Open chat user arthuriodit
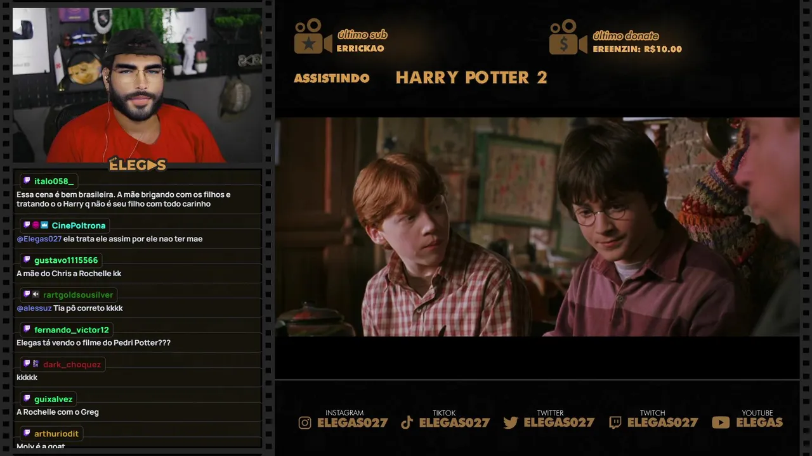The image size is (812, 456). click(56, 433)
